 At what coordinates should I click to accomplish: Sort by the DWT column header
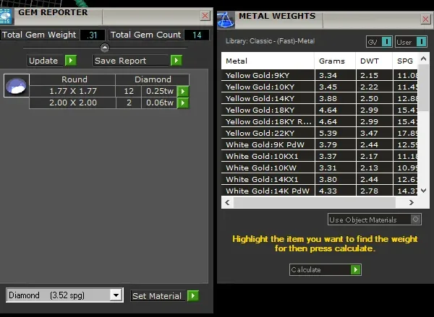[x=374, y=61]
